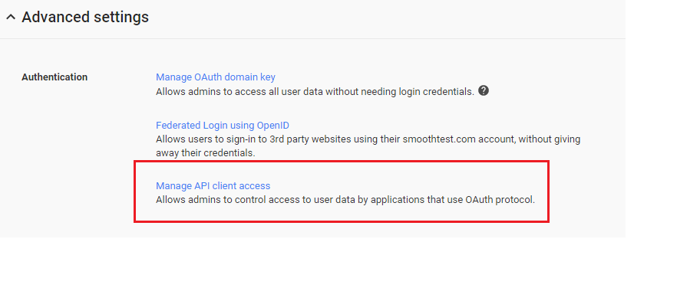
Task: Open the Manage OAuth domain key link
Action: [x=216, y=77]
